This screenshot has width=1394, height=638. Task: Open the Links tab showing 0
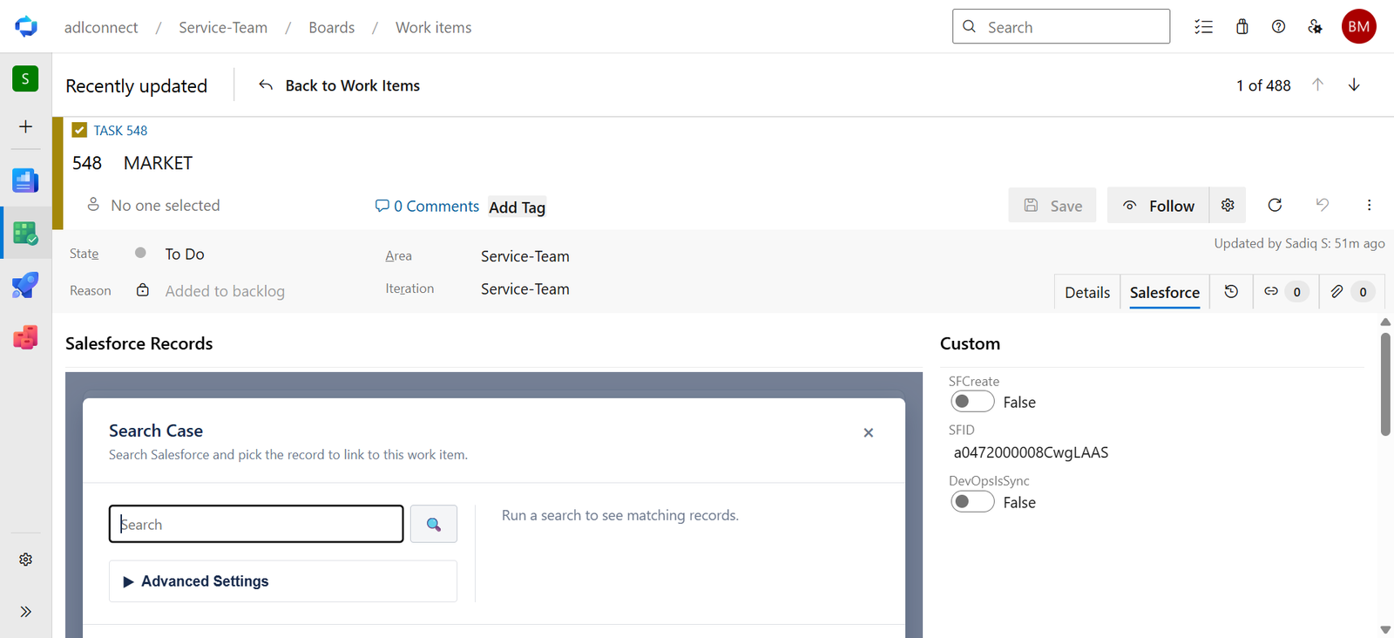1285,292
